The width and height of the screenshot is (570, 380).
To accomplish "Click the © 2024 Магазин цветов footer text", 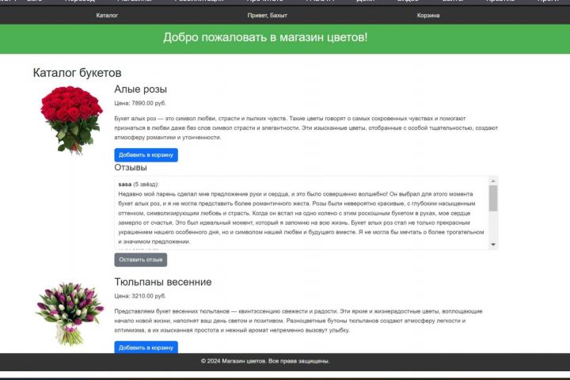I will 265,361.
